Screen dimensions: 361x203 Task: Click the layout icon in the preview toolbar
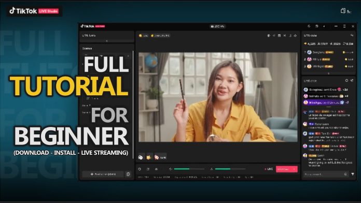pyautogui.click(x=279, y=36)
